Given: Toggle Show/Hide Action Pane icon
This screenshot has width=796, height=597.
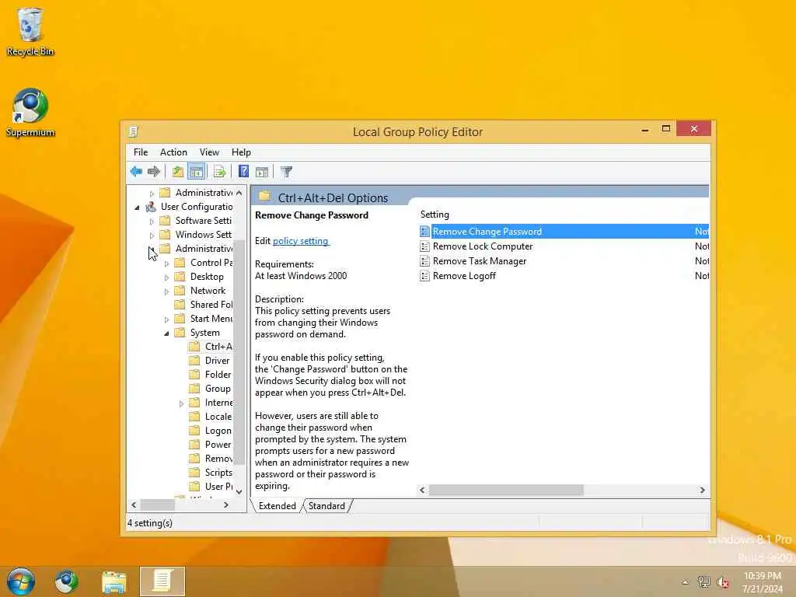Looking at the screenshot, I should [x=262, y=172].
